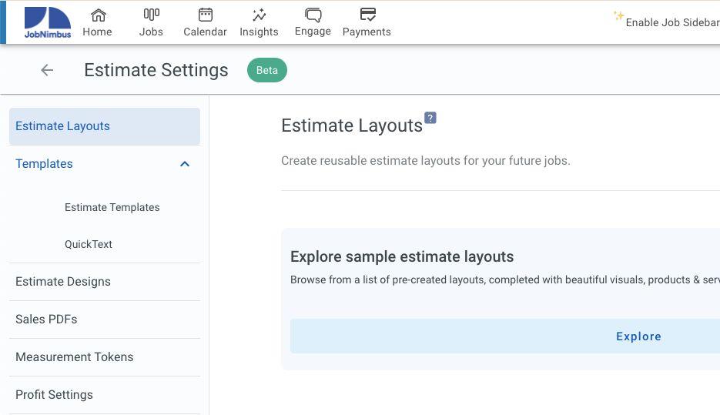
Task: Click sparkle icon next to Enable Job Sidebar
Action: click(618, 16)
